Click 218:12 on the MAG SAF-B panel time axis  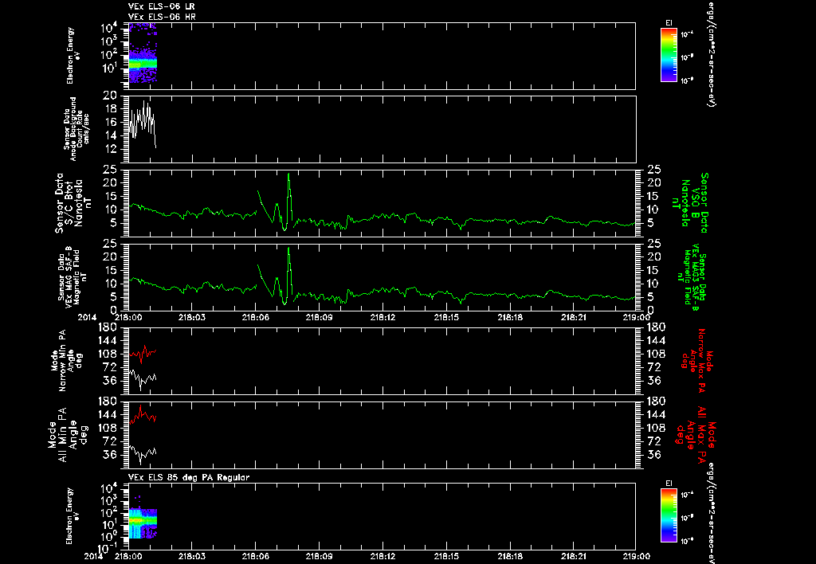383,317
